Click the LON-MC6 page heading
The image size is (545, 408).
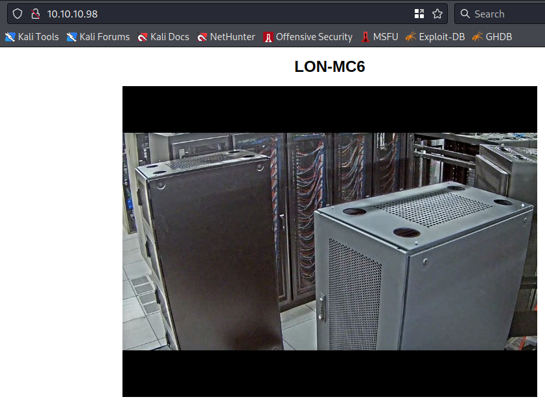pos(329,67)
